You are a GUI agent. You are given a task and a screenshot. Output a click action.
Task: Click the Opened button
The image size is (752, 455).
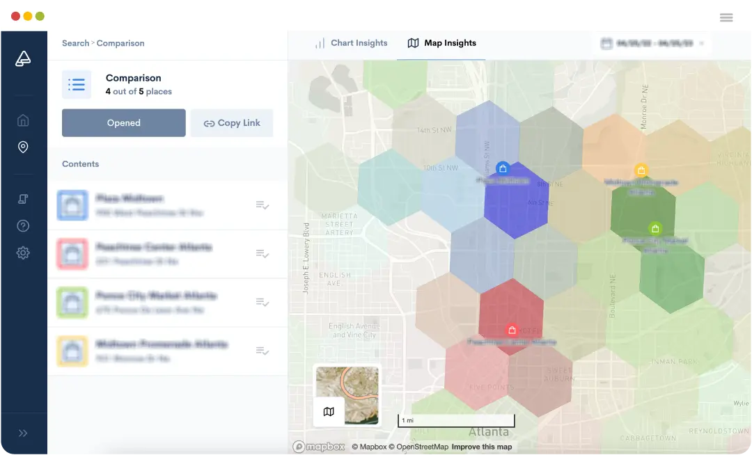pos(124,122)
